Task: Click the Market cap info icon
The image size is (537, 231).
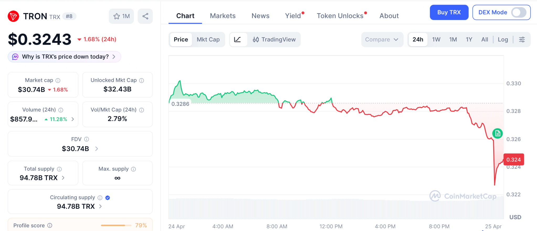Action: pyautogui.click(x=58, y=80)
